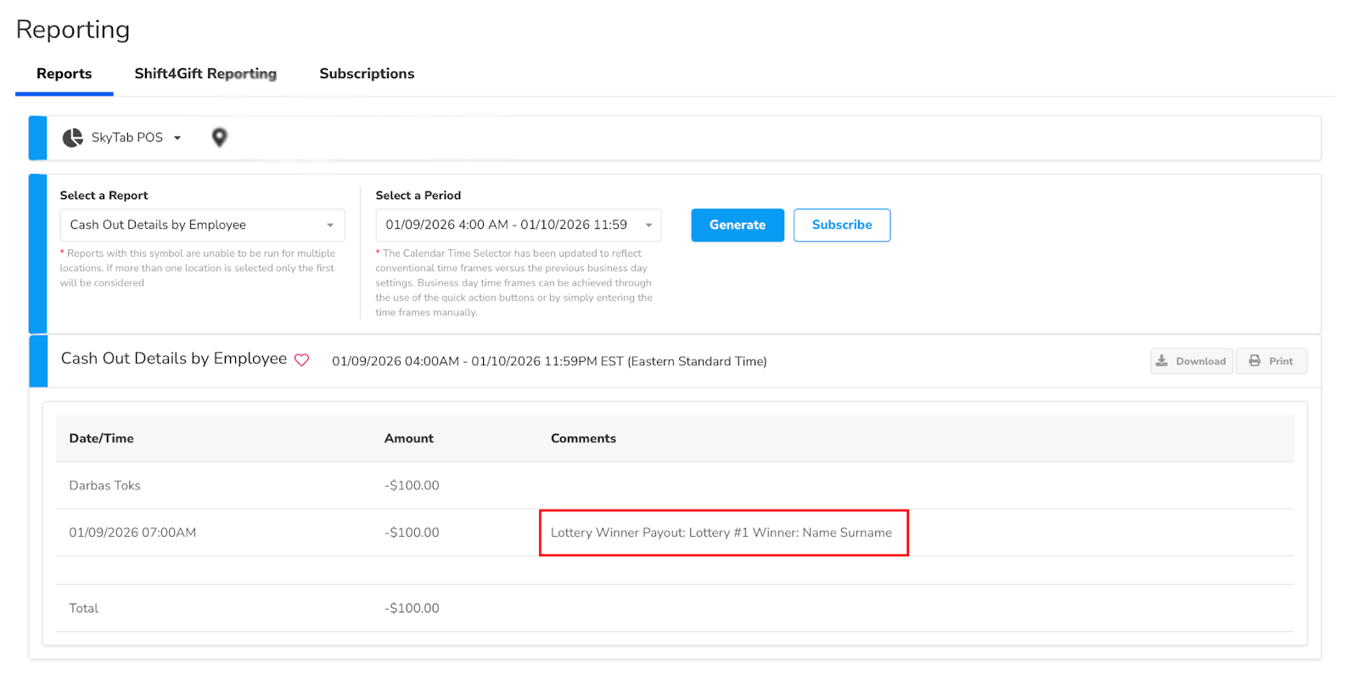This screenshot has height=691, width=1358.
Task: Click the SkyTab POS pie chart icon
Action: (x=73, y=137)
